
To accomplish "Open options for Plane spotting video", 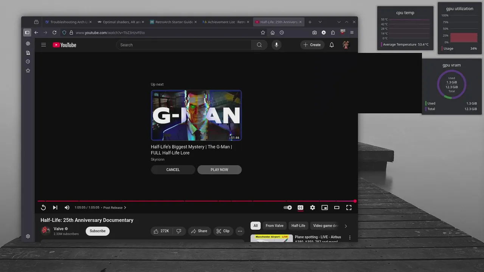I will tap(350, 238).
